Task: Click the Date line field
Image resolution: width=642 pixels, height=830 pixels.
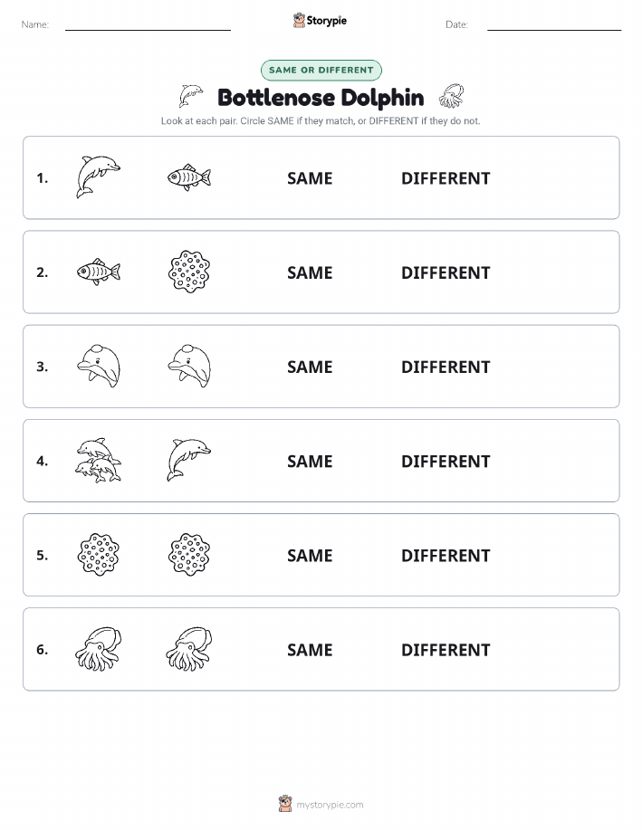Action: [x=554, y=24]
